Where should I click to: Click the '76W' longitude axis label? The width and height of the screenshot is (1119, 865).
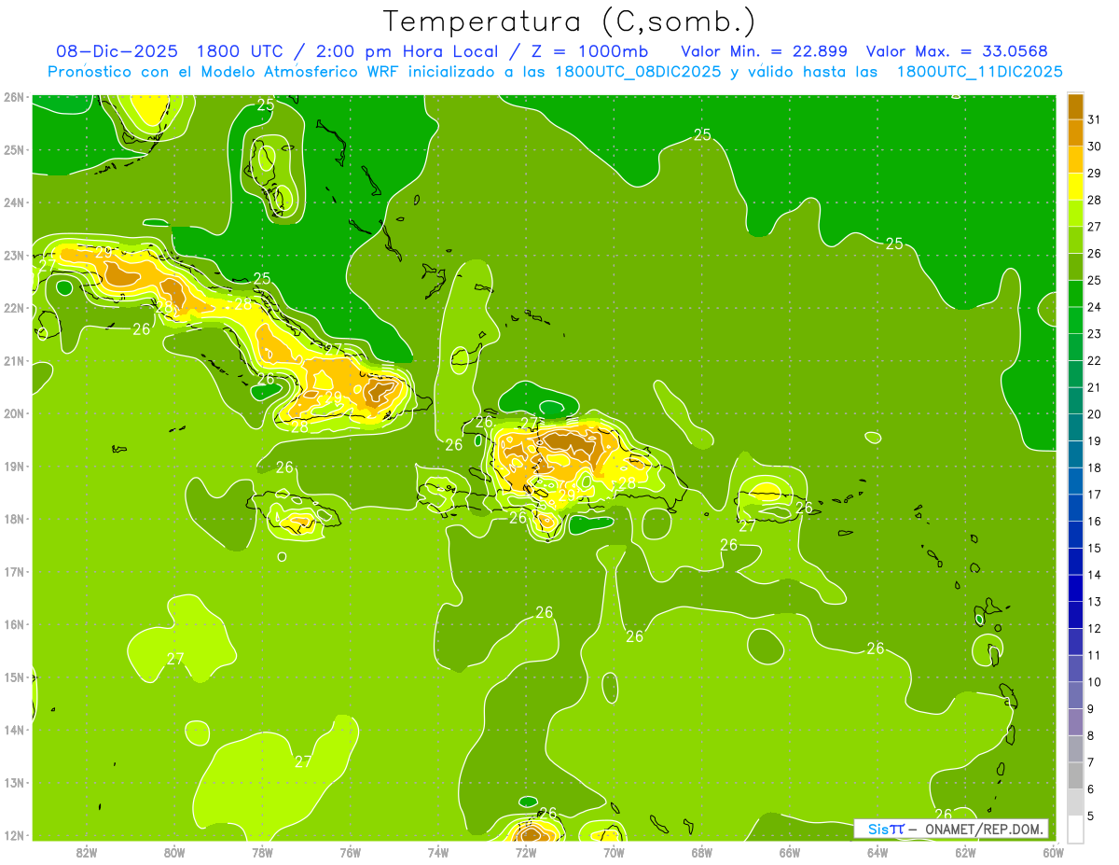[x=351, y=852]
